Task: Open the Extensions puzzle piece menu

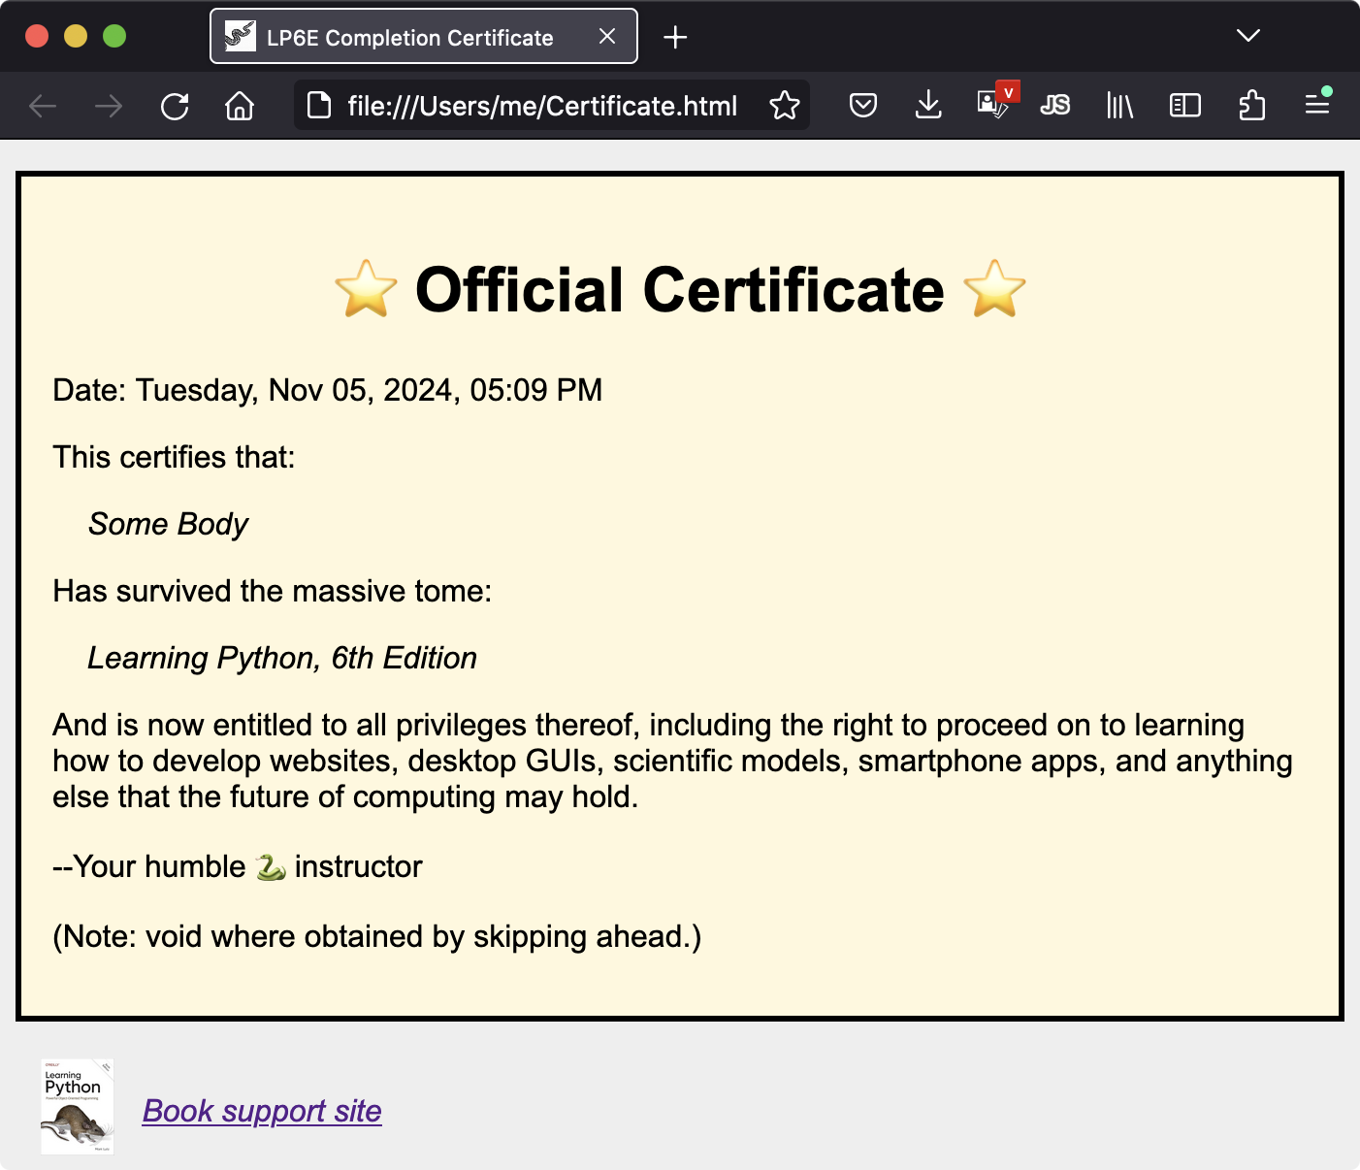Action: point(1251,106)
